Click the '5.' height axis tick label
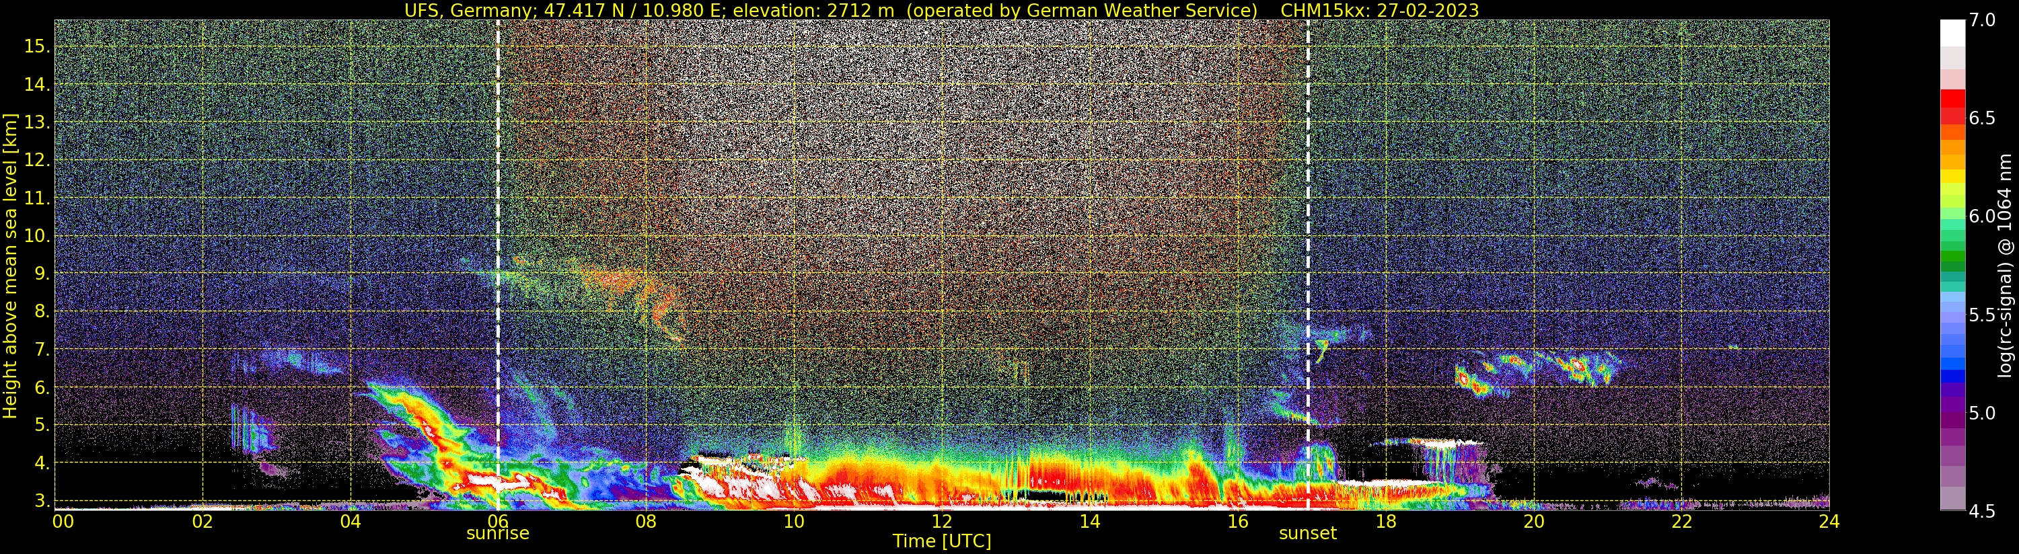 (x=42, y=425)
